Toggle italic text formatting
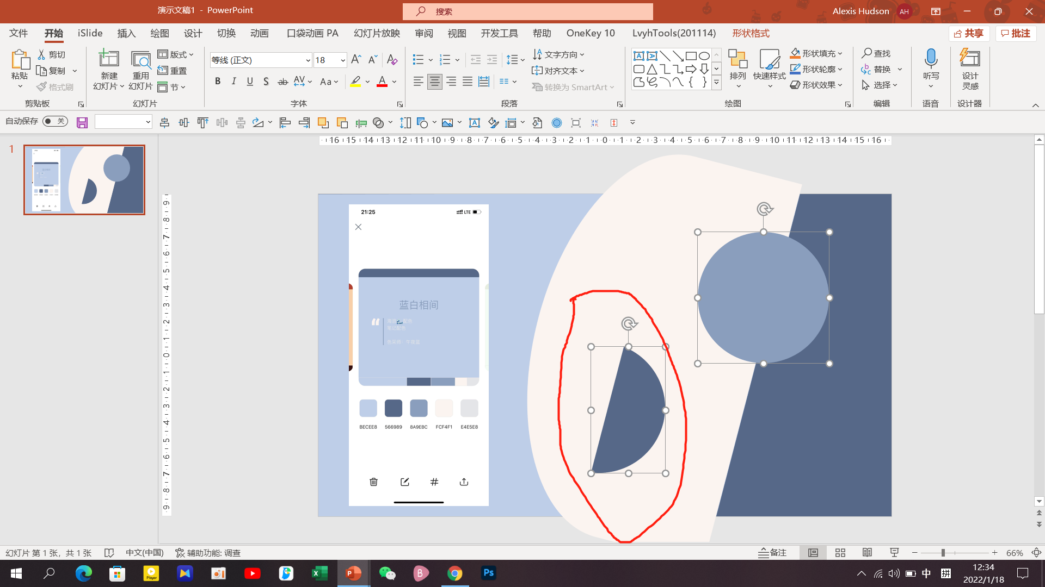This screenshot has width=1045, height=587. [x=234, y=82]
